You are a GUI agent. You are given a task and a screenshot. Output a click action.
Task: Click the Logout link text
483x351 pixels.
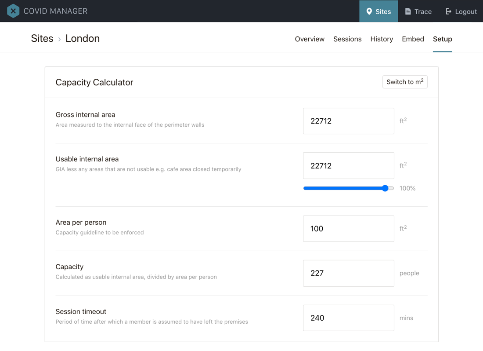point(466,12)
